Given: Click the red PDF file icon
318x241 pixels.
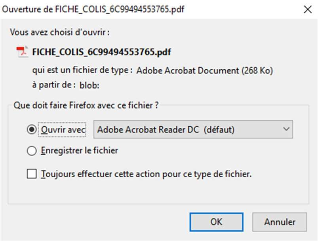Looking at the screenshot, I should (23, 52).
